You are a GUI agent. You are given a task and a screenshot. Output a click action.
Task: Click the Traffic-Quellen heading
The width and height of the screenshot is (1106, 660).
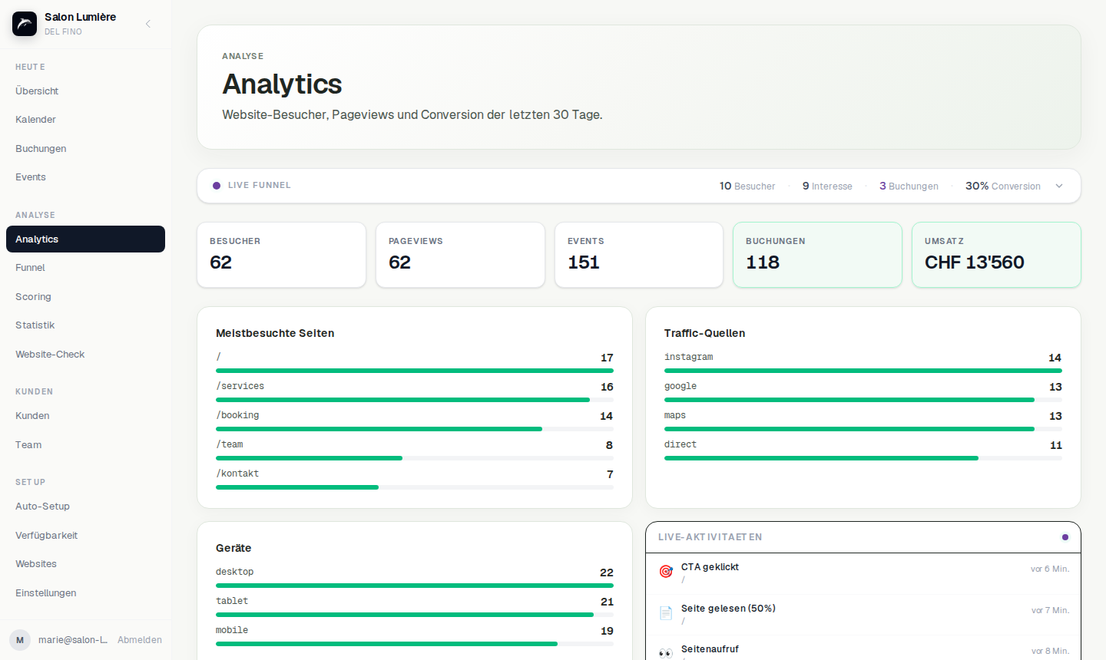pyautogui.click(x=704, y=333)
